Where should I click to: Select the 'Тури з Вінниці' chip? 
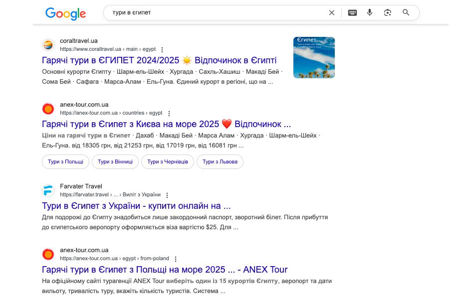(x=115, y=162)
